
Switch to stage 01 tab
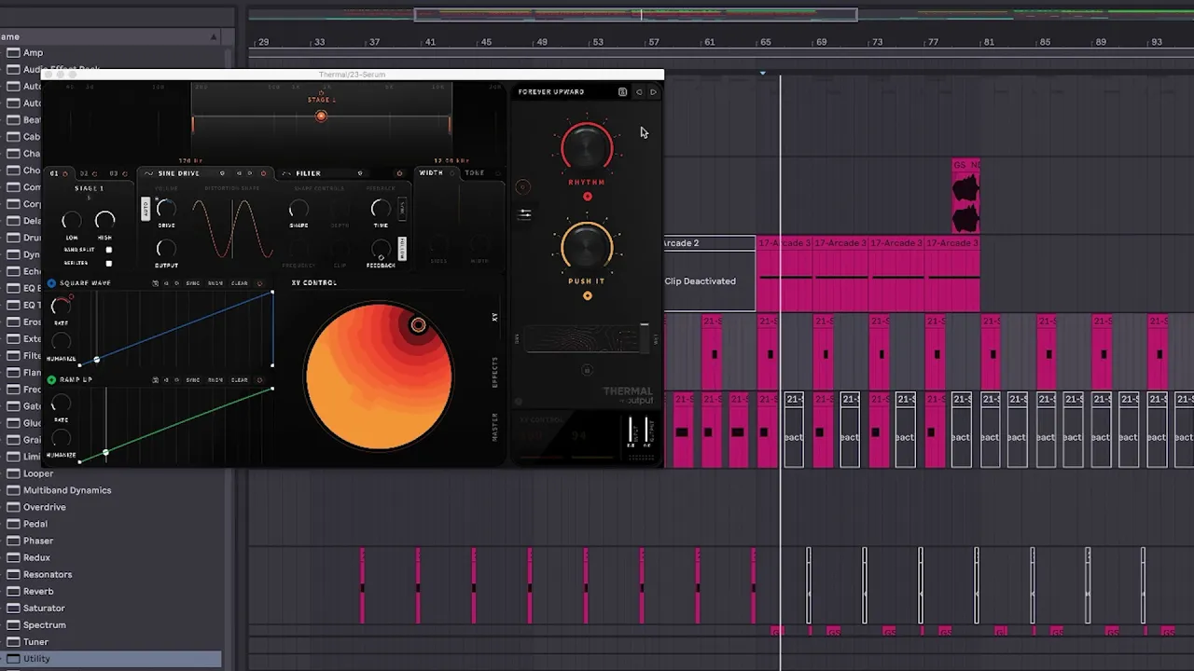[59, 173]
